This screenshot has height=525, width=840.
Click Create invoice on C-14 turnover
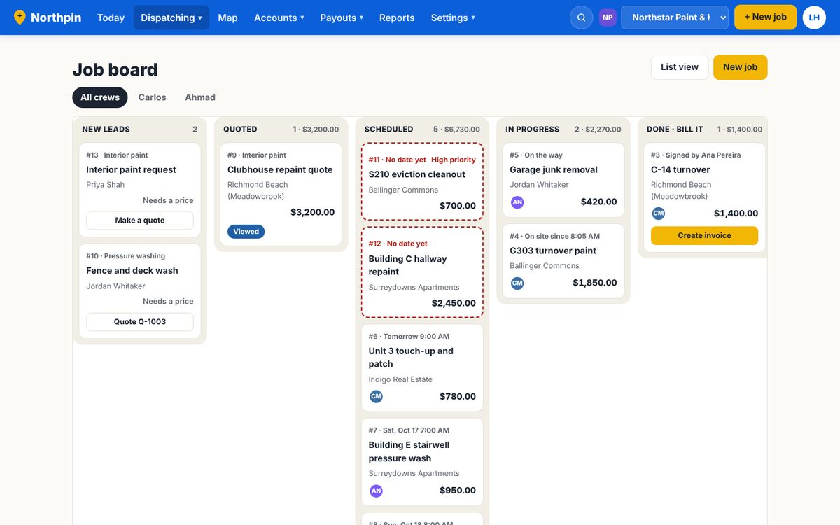[704, 235]
